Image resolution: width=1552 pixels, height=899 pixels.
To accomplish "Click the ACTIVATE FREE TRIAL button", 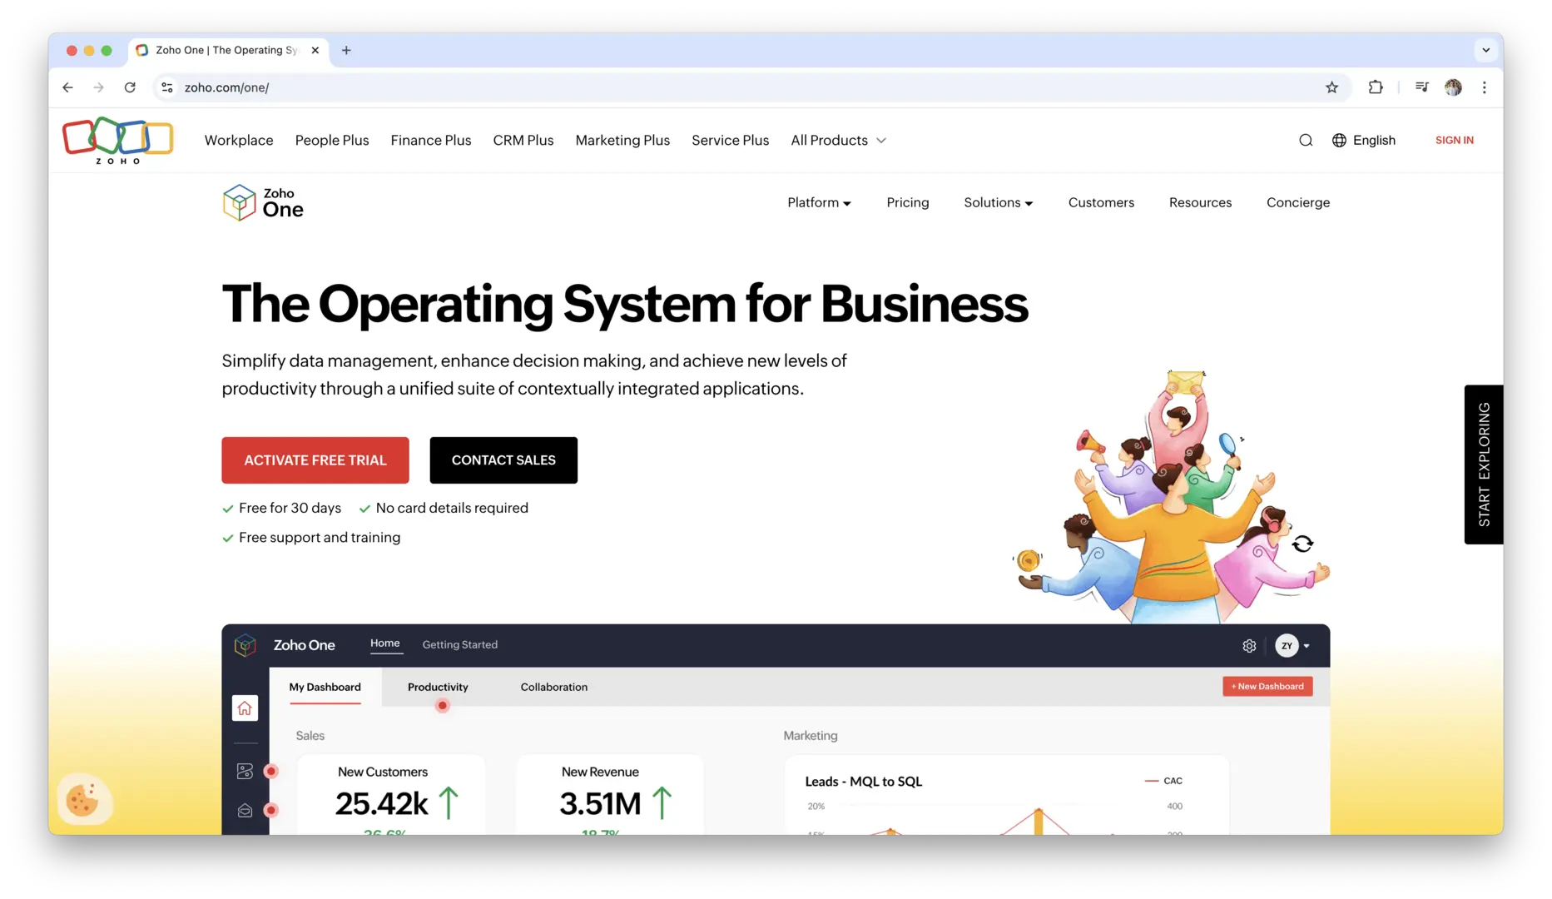I will (x=315, y=460).
